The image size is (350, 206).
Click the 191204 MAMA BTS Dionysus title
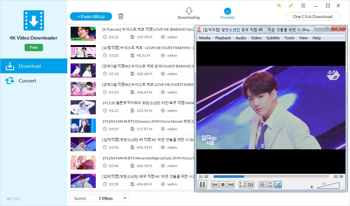pyautogui.click(x=148, y=121)
